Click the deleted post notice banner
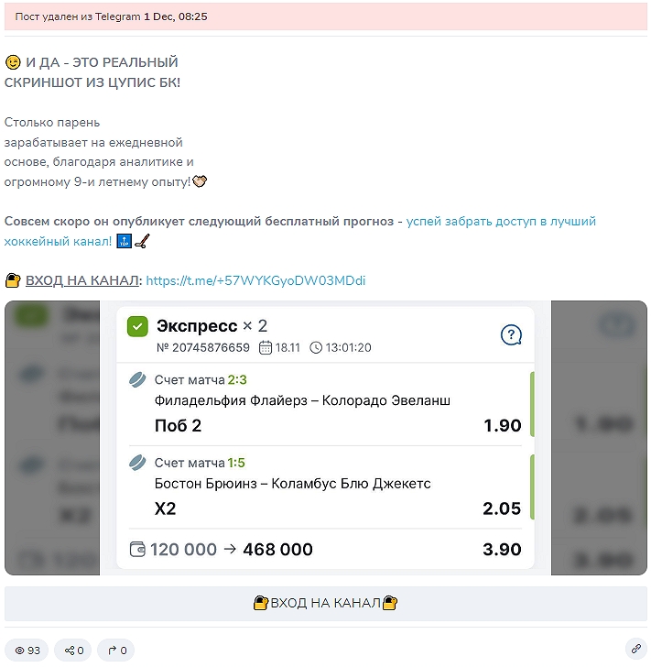This screenshot has width=651, height=667. pyautogui.click(x=326, y=16)
